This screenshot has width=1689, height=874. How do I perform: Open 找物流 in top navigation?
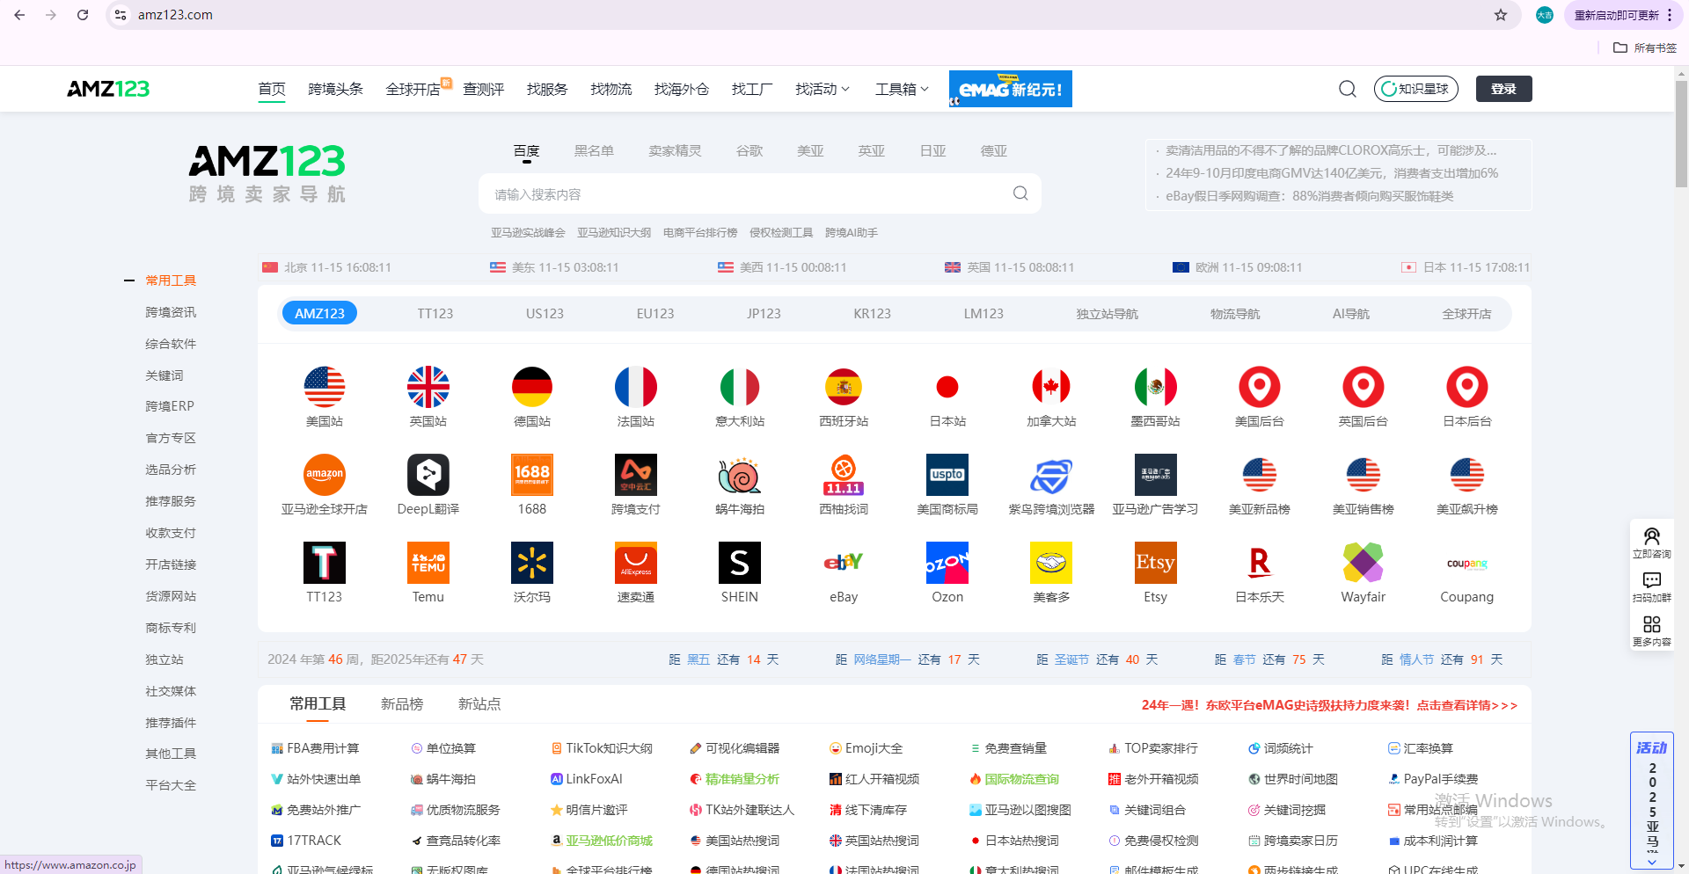[611, 89]
